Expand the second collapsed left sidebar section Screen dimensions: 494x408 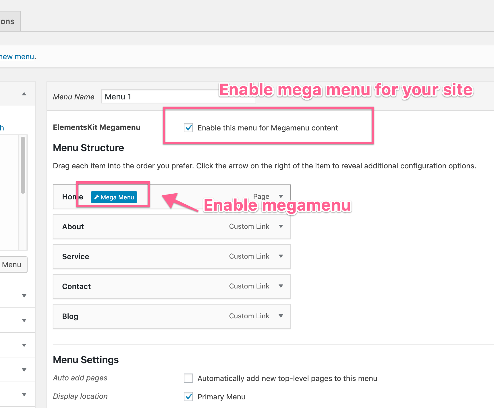click(24, 320)
